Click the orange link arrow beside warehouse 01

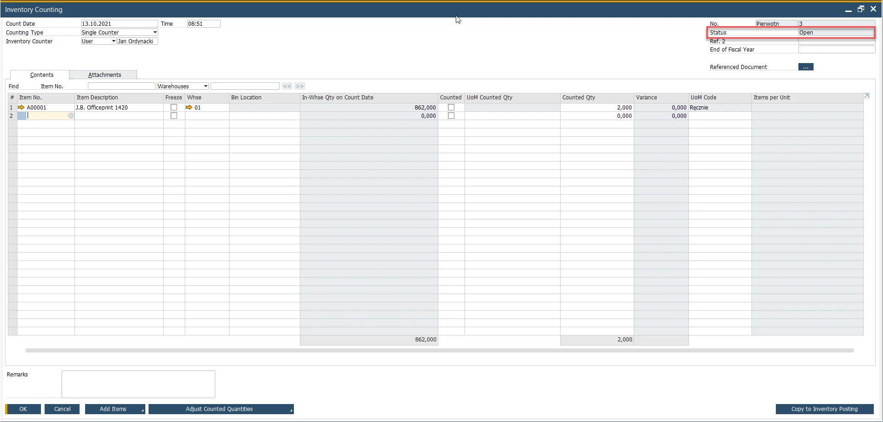[189, 107]
